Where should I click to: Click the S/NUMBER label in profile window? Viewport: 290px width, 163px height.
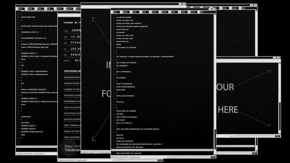click(68, 23)
